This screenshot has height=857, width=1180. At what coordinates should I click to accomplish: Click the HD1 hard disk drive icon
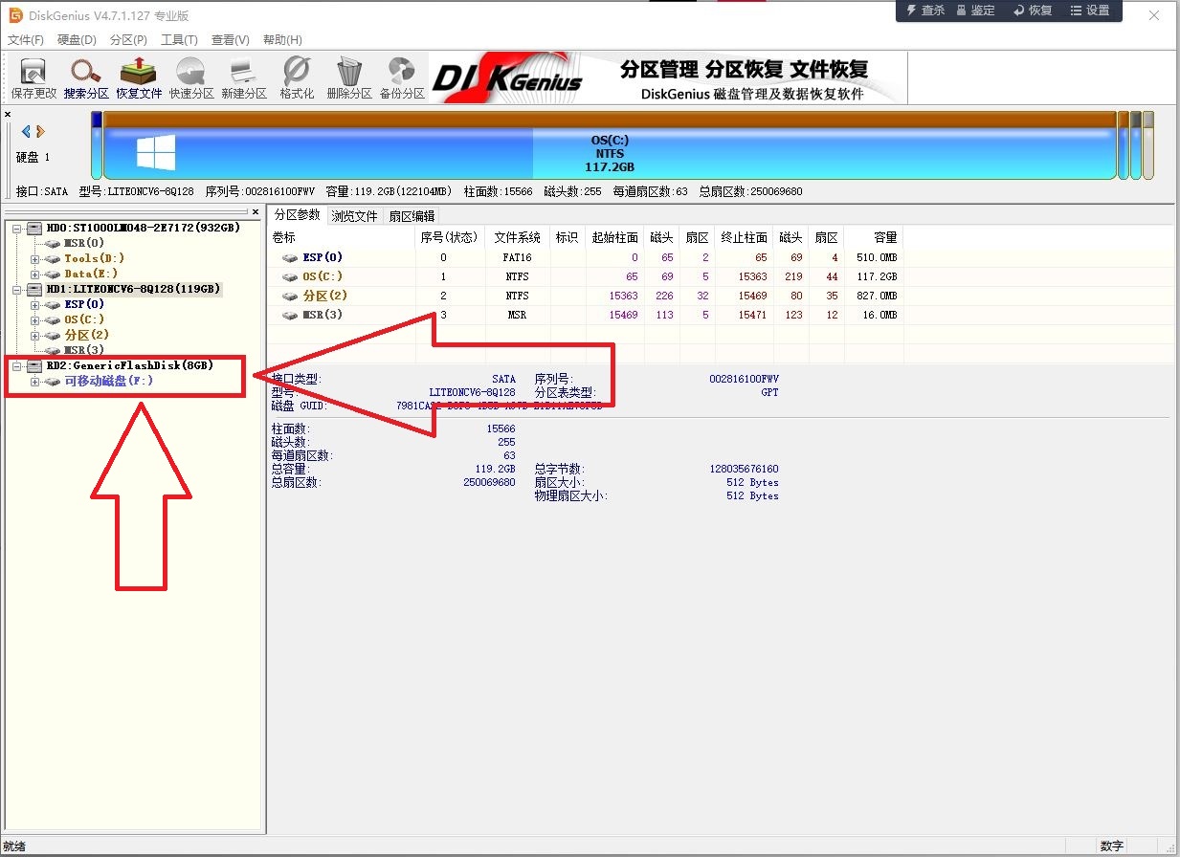[x=34, y=289]
